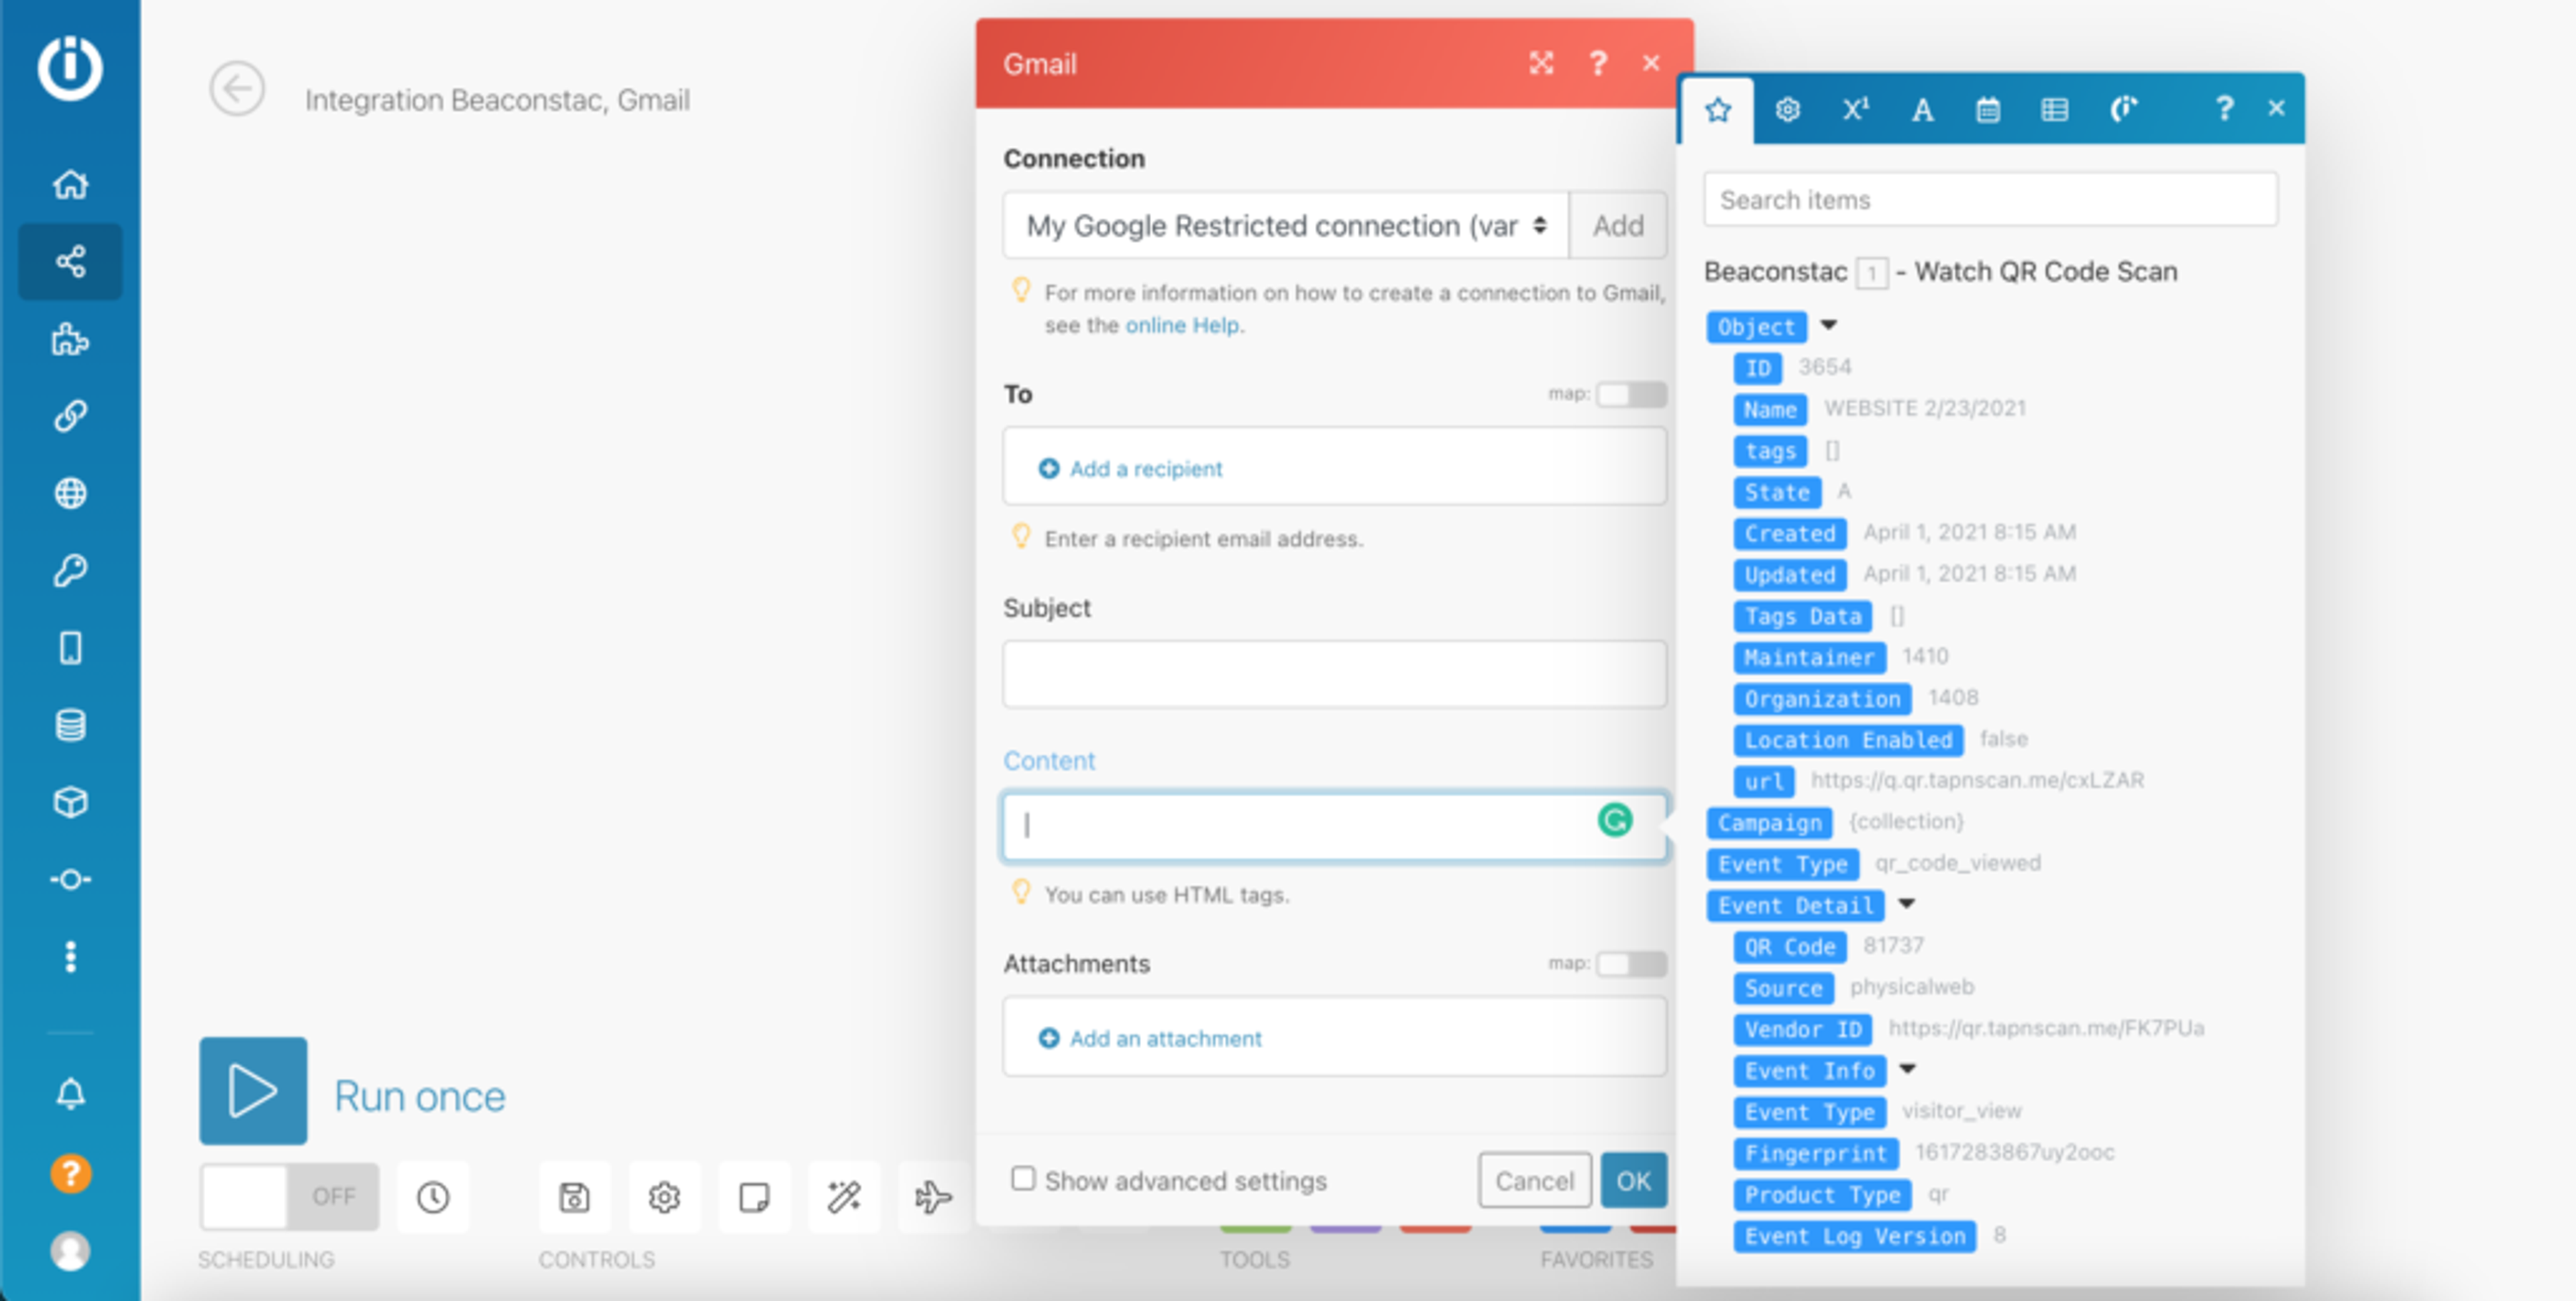Switch to text functions A tab
The width and height of the screenshot is (2576, 1301).
[x=1922, y=110]
